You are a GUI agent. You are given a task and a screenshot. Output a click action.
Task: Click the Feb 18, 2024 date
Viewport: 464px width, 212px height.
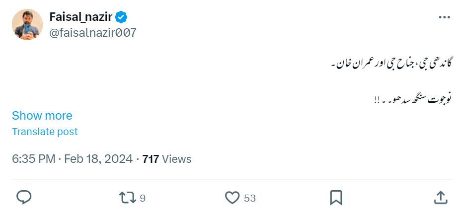point(98,159)
